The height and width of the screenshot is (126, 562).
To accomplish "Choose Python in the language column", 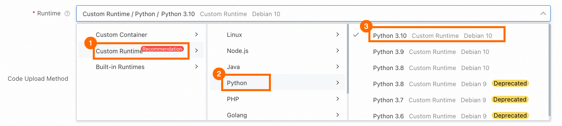I will click(277, 83).
